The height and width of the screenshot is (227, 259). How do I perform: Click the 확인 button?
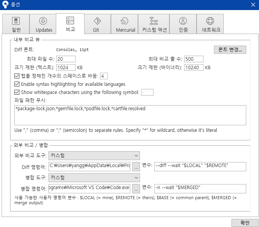245,223
